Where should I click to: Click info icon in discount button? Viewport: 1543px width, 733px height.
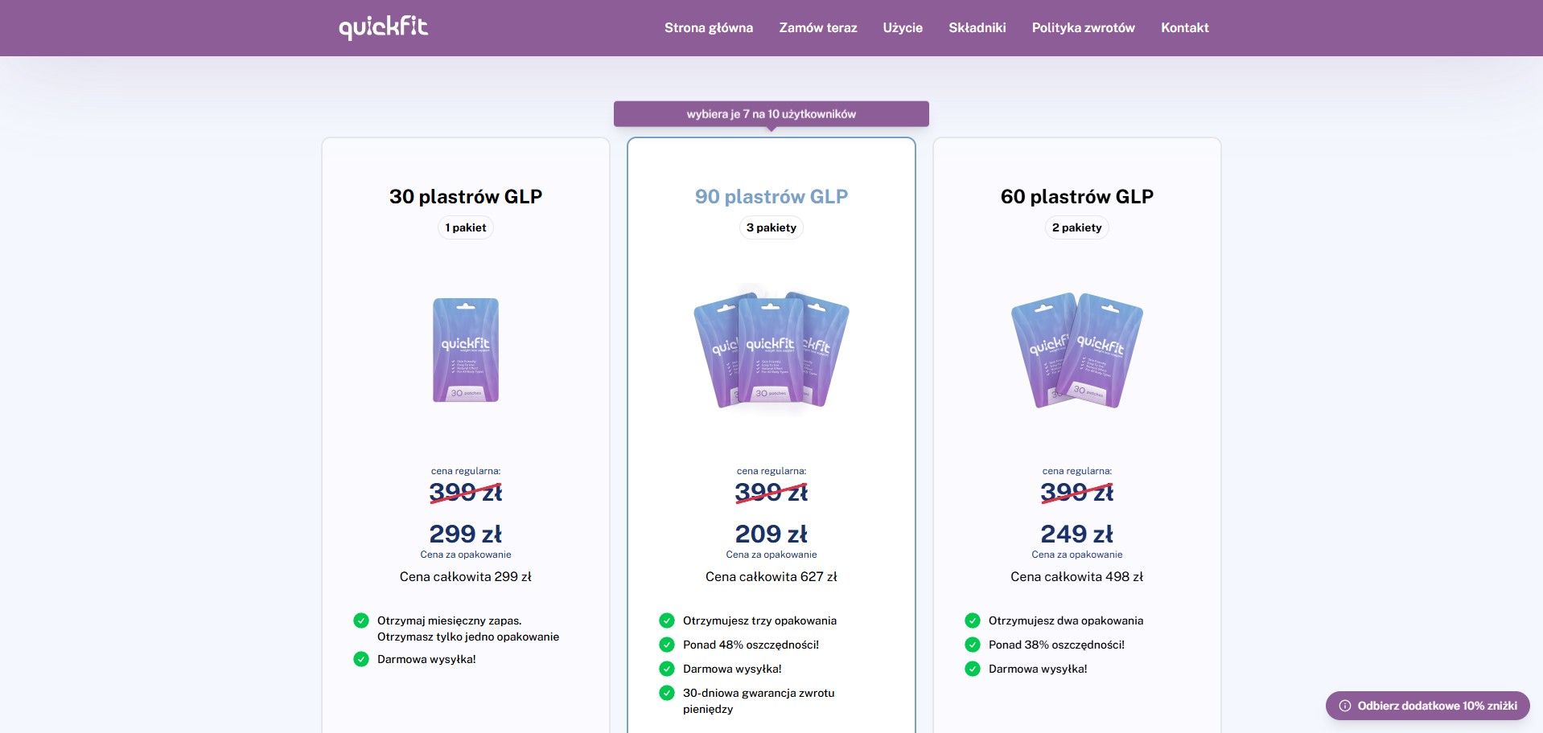pyautogui.click(x=1345, y=706)
